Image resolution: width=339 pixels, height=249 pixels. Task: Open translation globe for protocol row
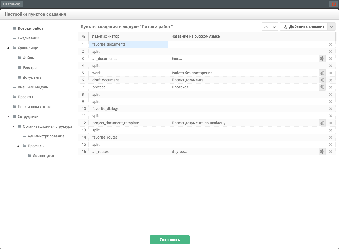pos(322,87)
